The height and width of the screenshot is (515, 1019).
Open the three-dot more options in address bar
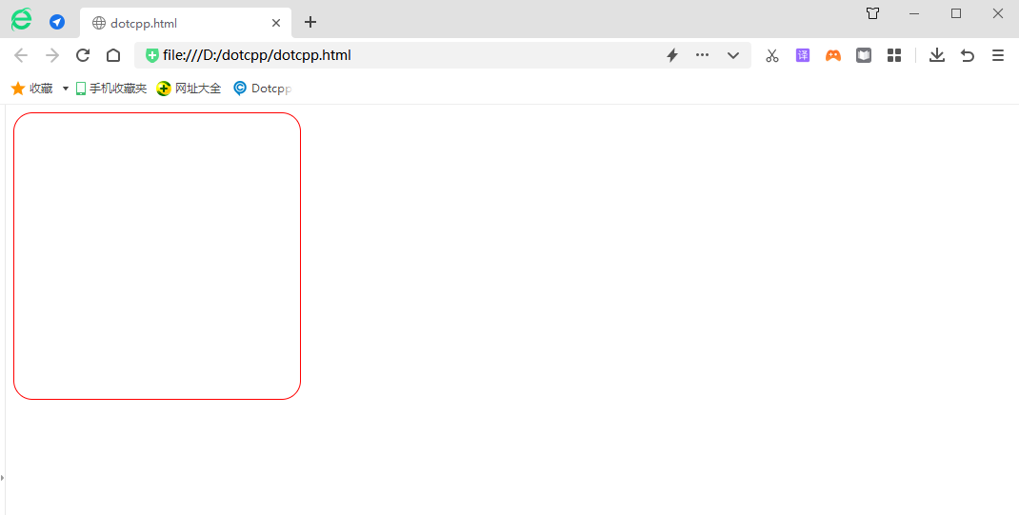[x=702, y=55]
